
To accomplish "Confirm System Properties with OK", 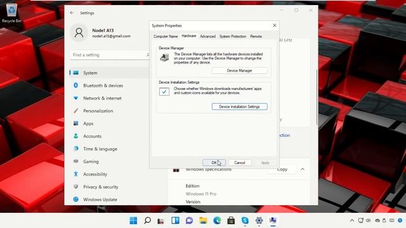I will (x=214, y=163).
